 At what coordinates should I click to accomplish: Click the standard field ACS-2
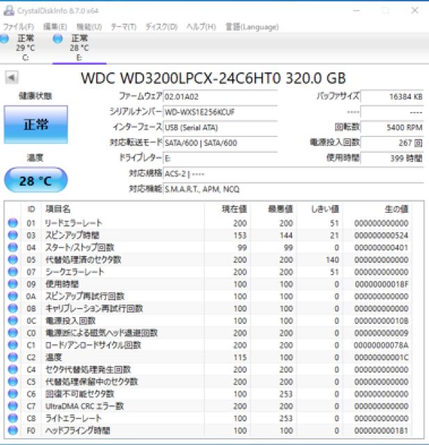(x=293, y=174)
